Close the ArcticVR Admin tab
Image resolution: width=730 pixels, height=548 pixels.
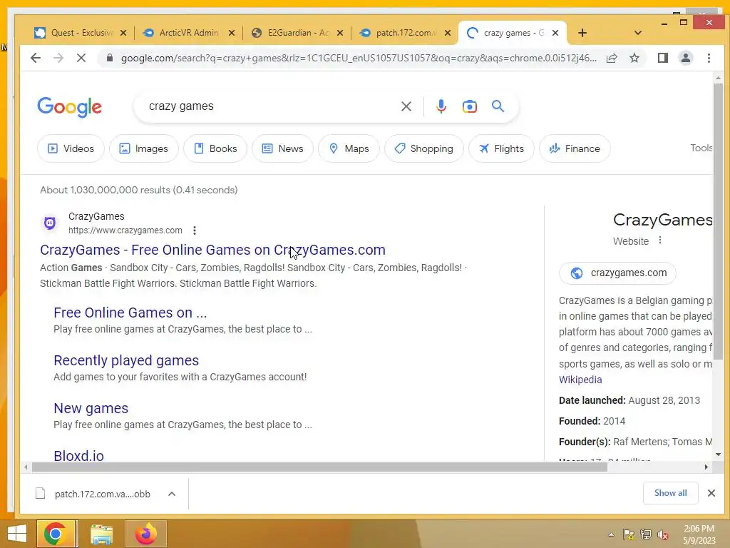coord(232,33)
